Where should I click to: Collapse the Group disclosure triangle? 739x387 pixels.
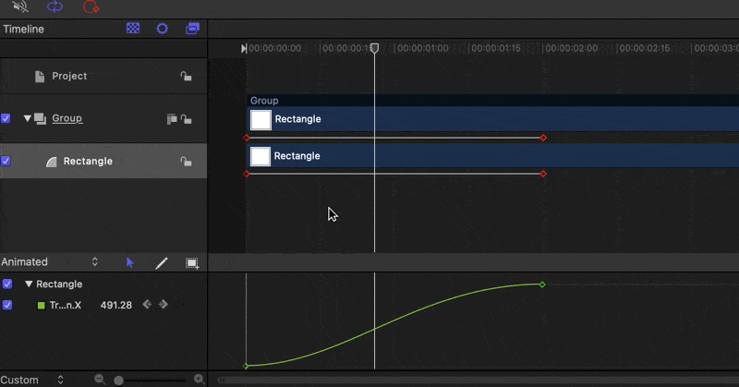[x=28, y=118]
